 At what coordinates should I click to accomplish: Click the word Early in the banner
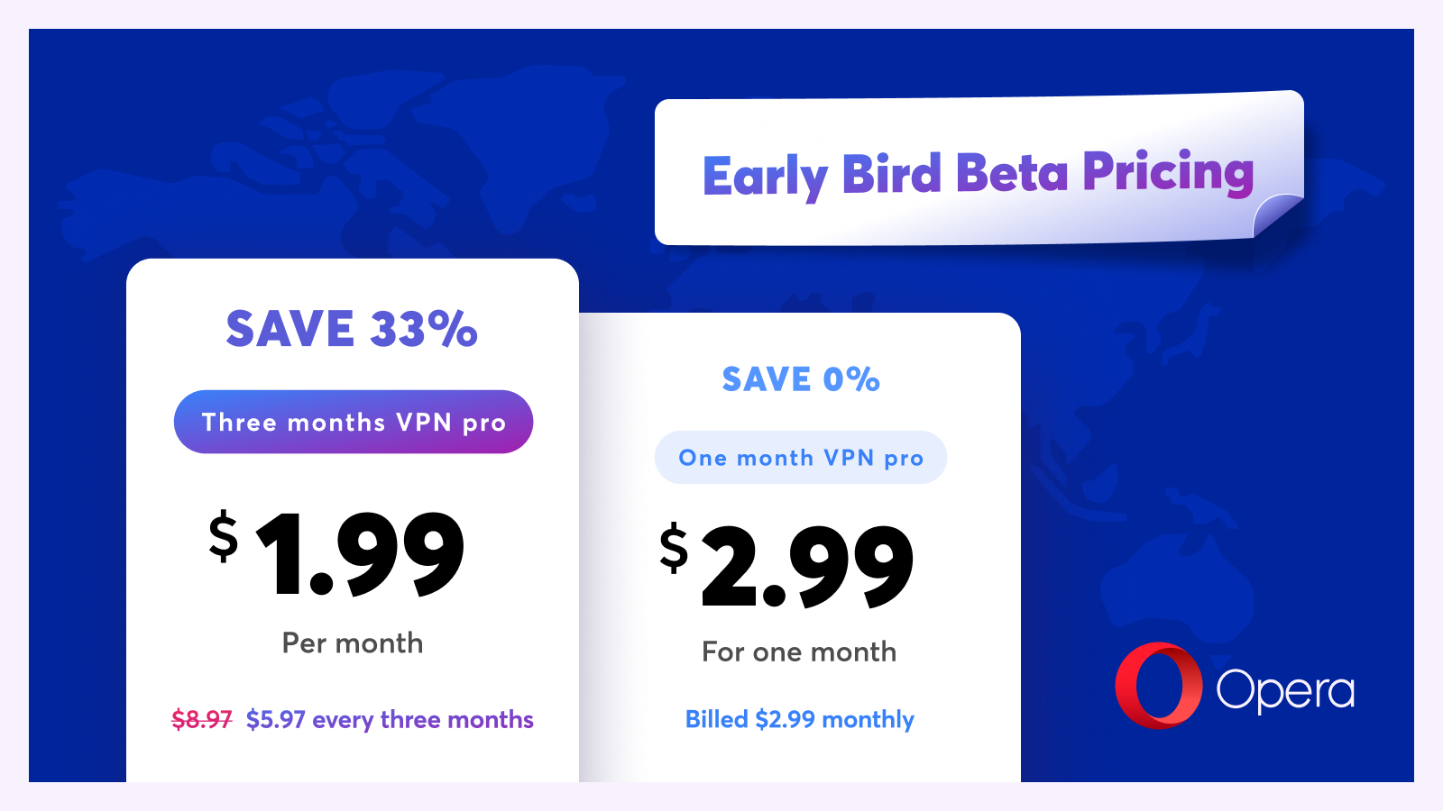point(765,177)
